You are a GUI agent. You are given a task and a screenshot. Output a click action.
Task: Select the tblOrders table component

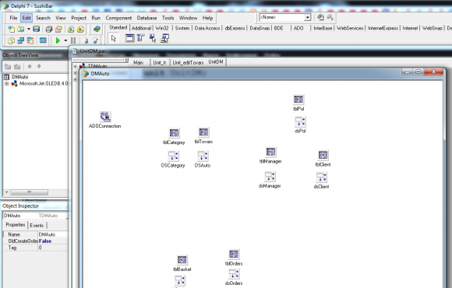point(234,255)
